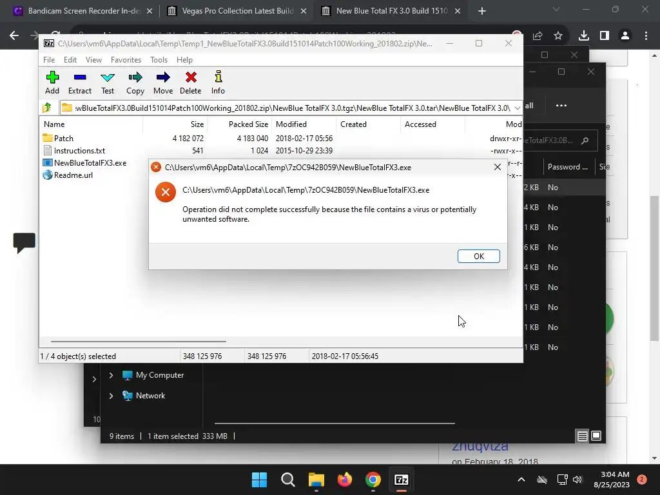660x495 pixels.
Task: Open Windows Start menu
Action: pos(259,480)
